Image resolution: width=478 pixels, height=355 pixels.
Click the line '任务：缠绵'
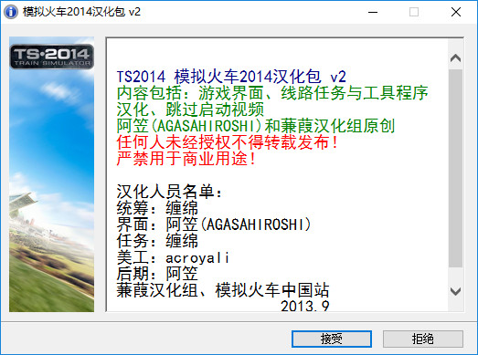(x=157, y=241)
